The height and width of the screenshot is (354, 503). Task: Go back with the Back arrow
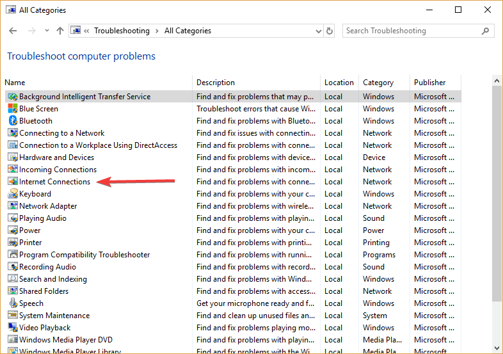[13, 31]
